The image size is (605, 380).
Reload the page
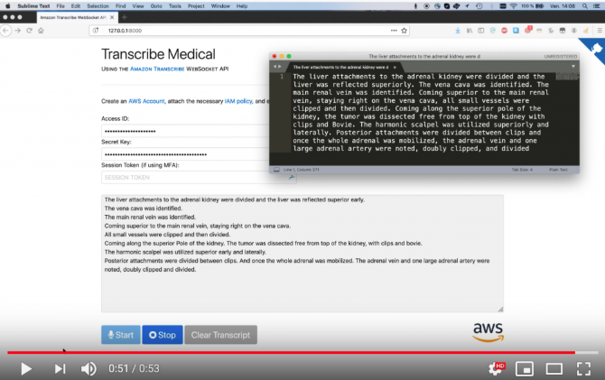(29, 31)
